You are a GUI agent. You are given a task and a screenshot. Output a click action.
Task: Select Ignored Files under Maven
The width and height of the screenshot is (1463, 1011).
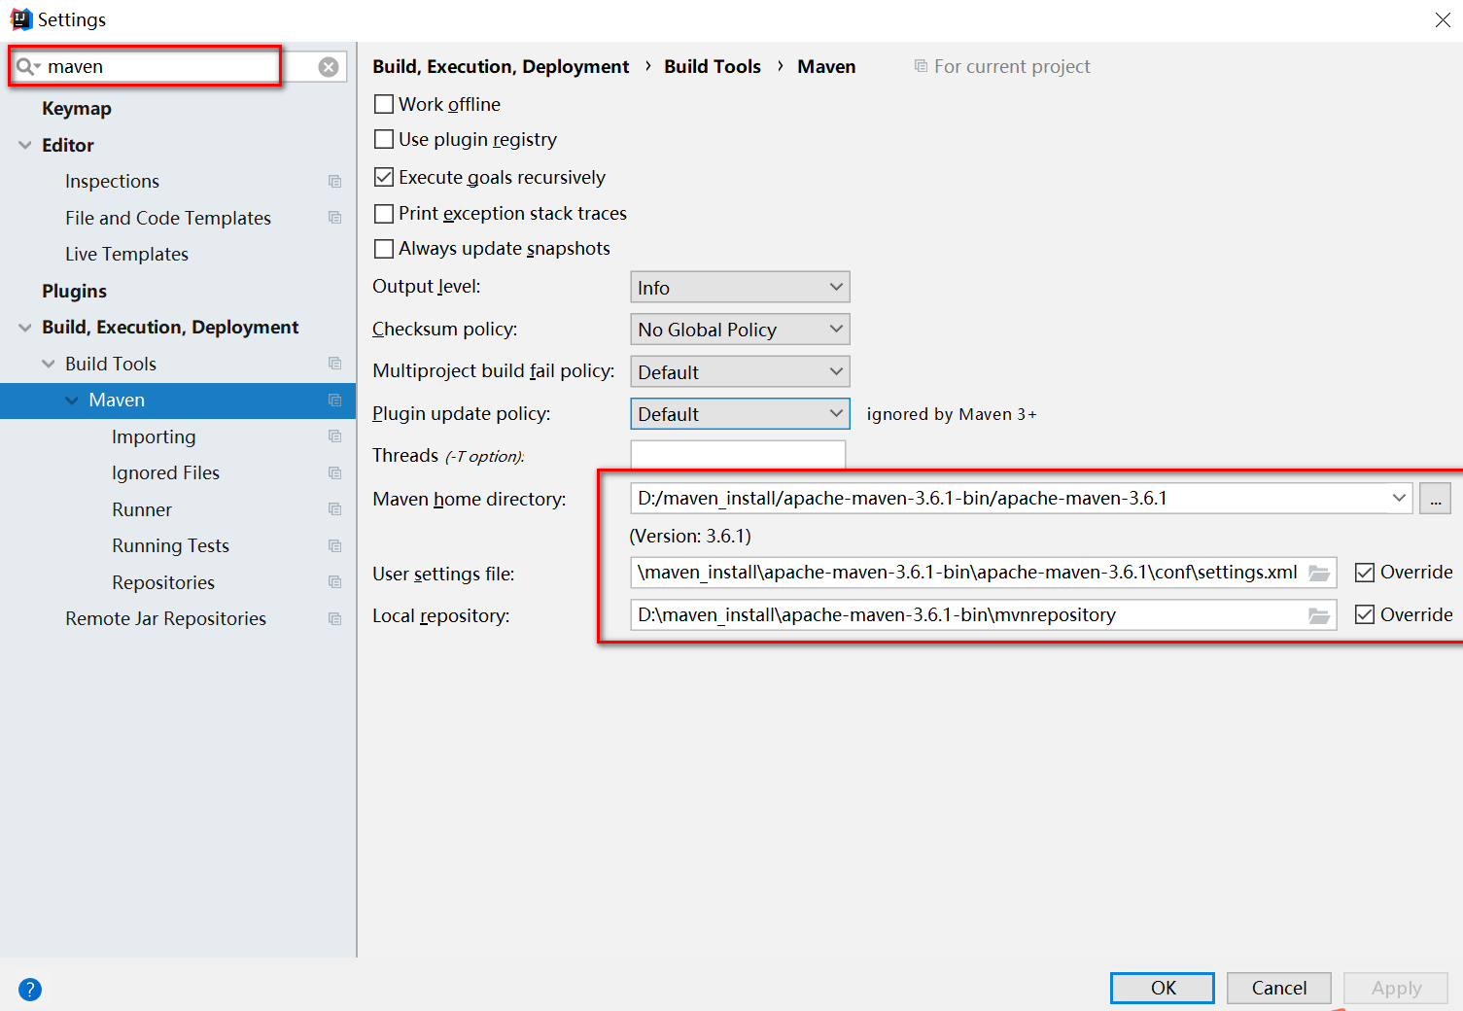point(165,473)
